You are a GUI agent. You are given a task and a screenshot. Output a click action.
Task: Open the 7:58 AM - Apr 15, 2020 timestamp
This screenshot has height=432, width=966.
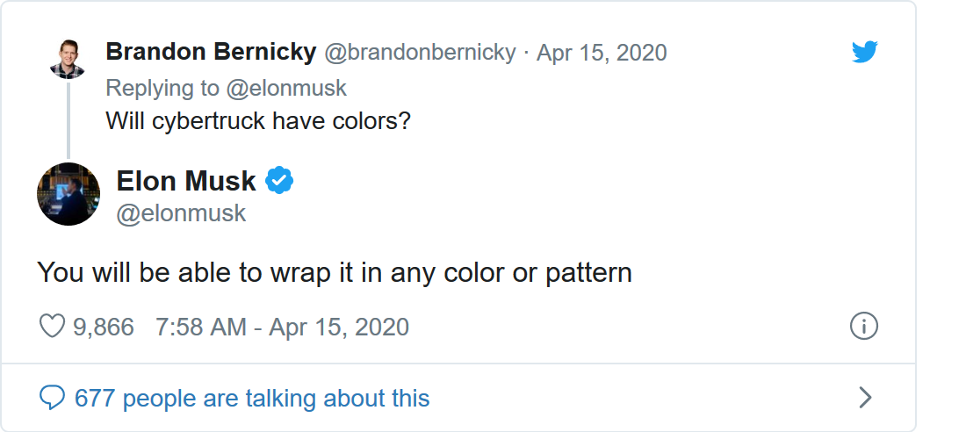point(282,328)
